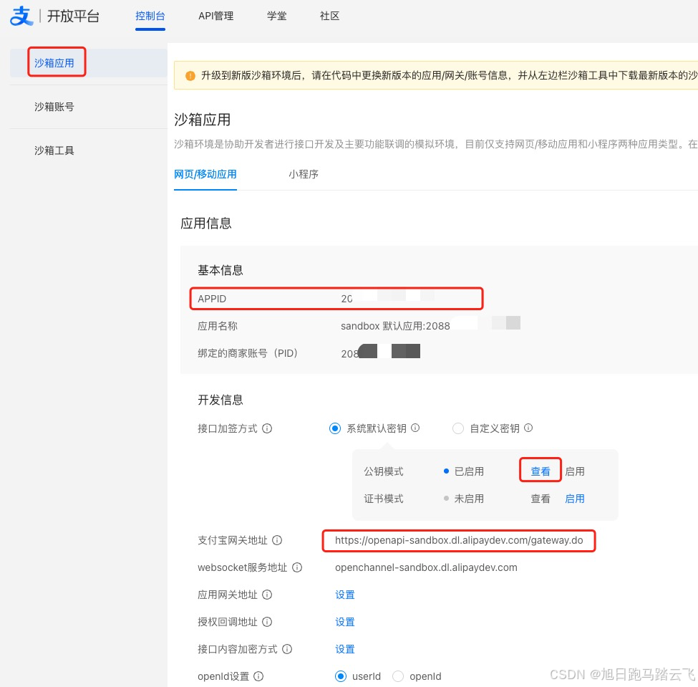This screenshot has width=698, height=687.
Task: Select the userId radio option
Action: tap(341, 676)
